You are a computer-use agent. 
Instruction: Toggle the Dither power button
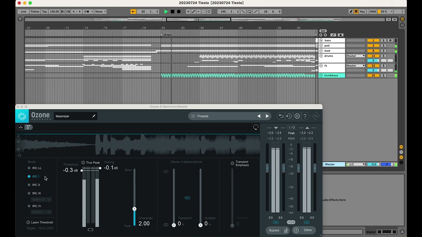tap(296, 230)
